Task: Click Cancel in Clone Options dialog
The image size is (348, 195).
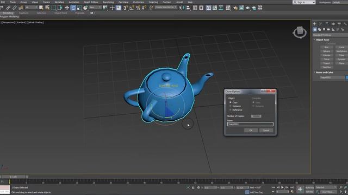Action: (x=266, y=131)
